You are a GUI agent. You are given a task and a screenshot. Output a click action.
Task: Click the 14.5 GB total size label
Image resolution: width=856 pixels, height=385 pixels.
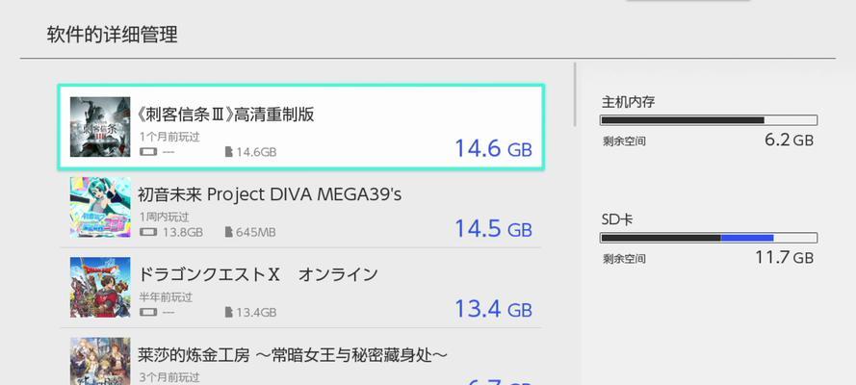point(493,228)
